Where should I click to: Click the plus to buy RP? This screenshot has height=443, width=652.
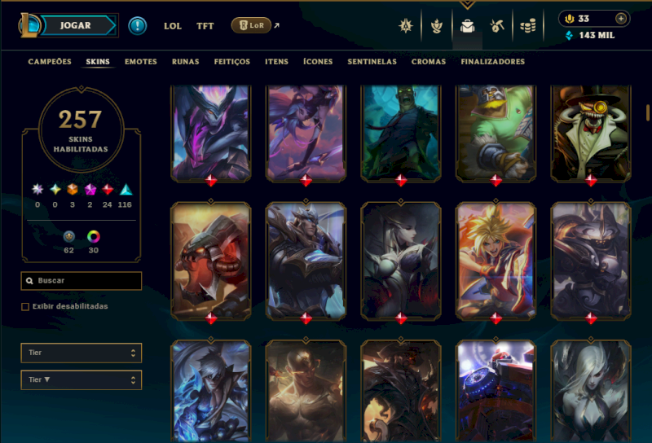pyautogui.click(x=621, y=19)
